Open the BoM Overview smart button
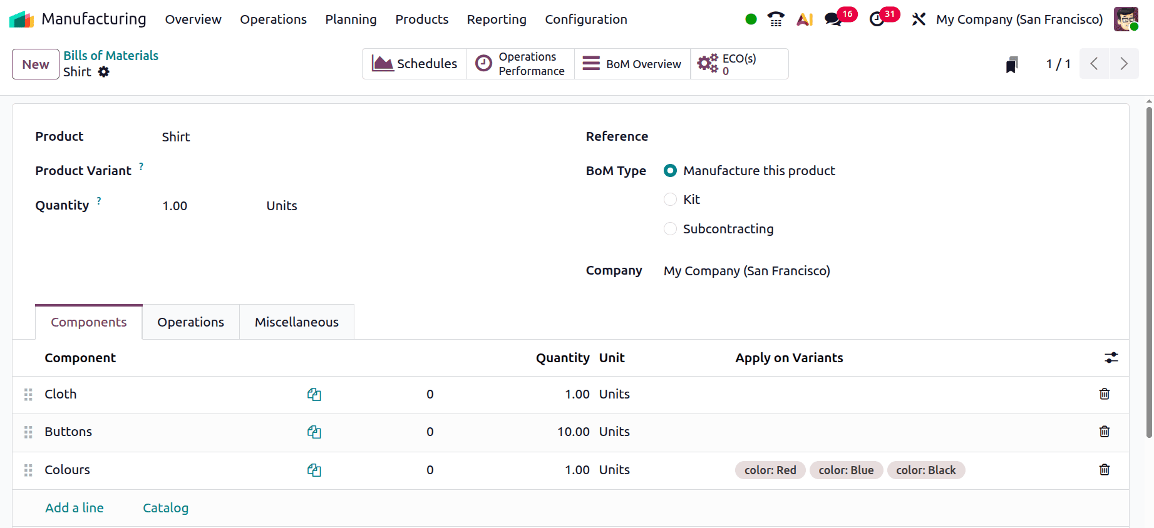 (x=632, y=64)
